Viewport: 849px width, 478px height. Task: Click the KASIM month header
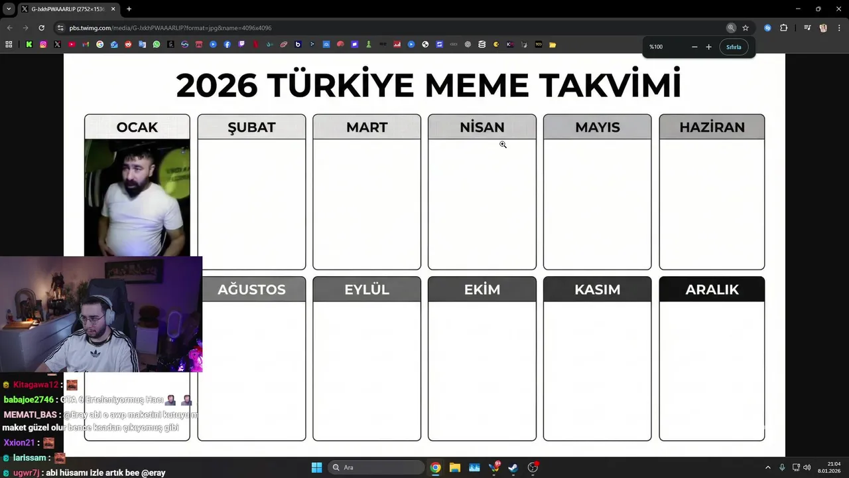(x=598, y=289)
